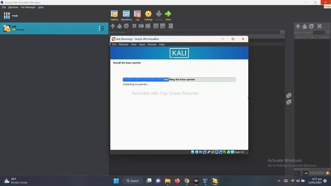Open Help menu in VirtualBox Manager
The height and width of the screenshot is (186, 331).
(x=41, y=7)
